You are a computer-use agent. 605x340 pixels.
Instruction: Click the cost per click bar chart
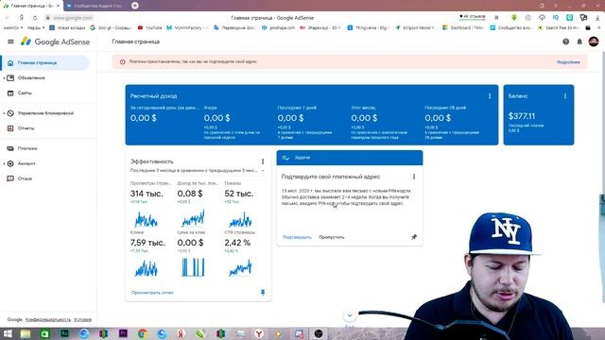click(x=193, y=267)
